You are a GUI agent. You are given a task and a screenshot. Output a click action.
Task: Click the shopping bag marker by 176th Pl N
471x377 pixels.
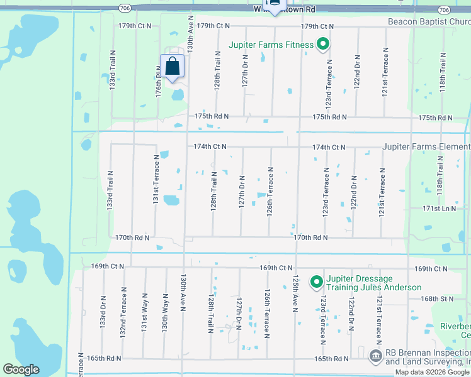[x=172, y=68]
